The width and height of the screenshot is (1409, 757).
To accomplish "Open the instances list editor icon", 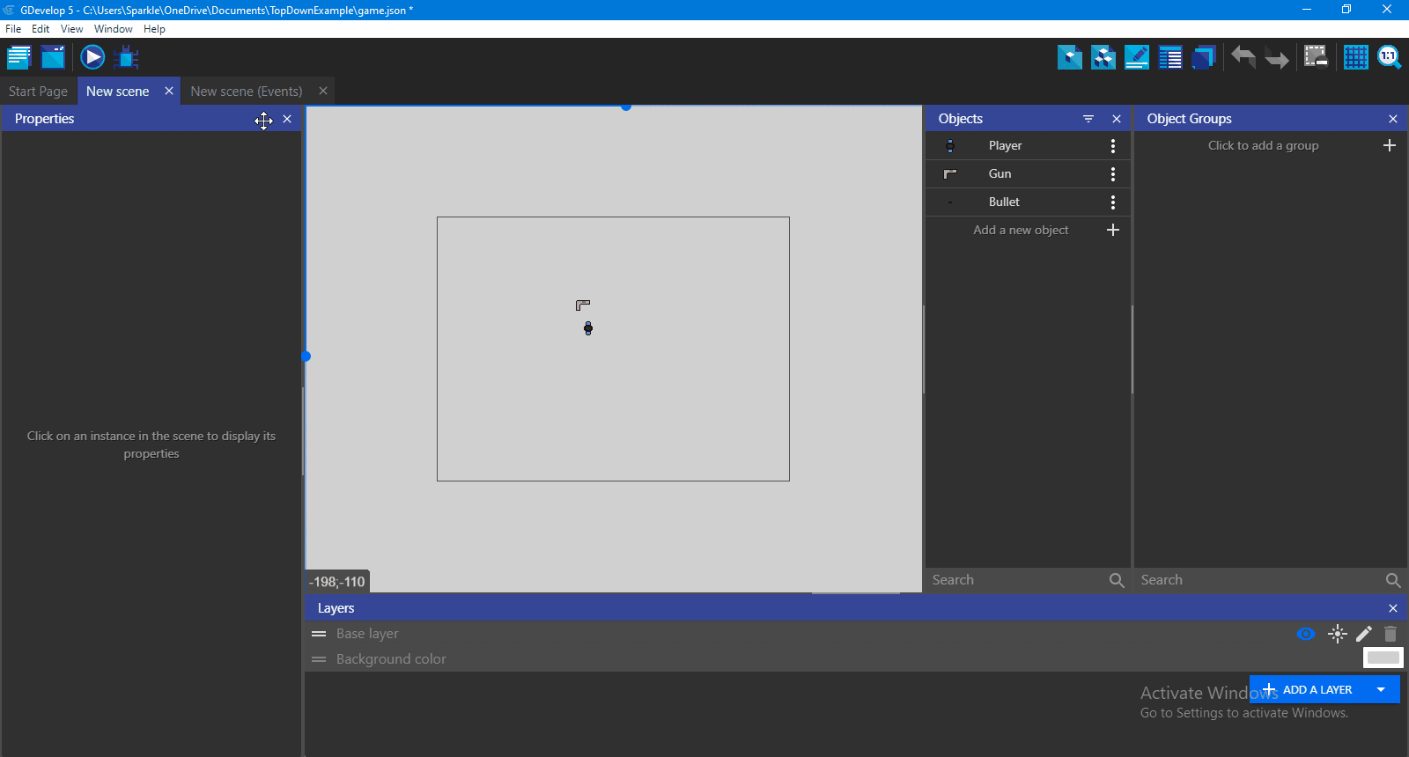I will (x=1170, y=57).
